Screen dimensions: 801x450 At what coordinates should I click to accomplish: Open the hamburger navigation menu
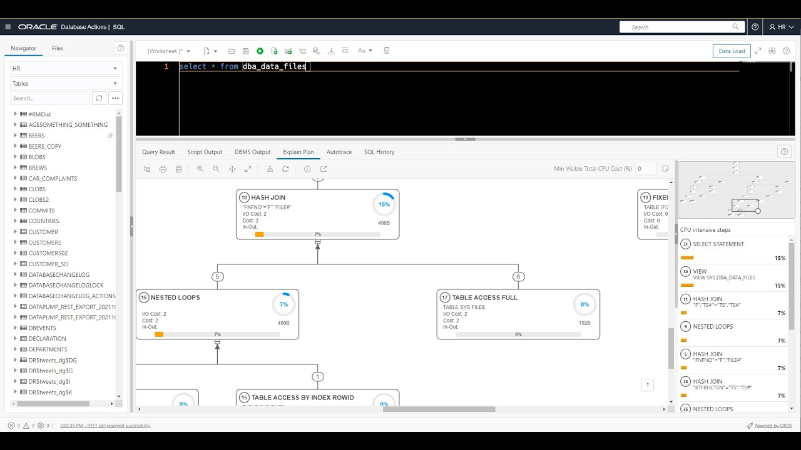8,27
